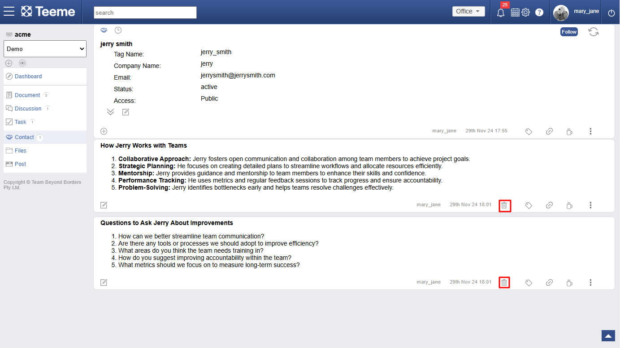Image resolution: width=620 pixels, height=348 pixels.
Task: Open more options on How Jerry Works note
Action: (x=590, y=205)
